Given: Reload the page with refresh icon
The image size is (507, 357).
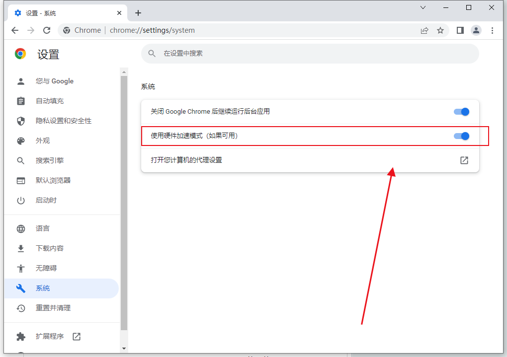Looking at the screenshot, I should (x=47, y=30).
